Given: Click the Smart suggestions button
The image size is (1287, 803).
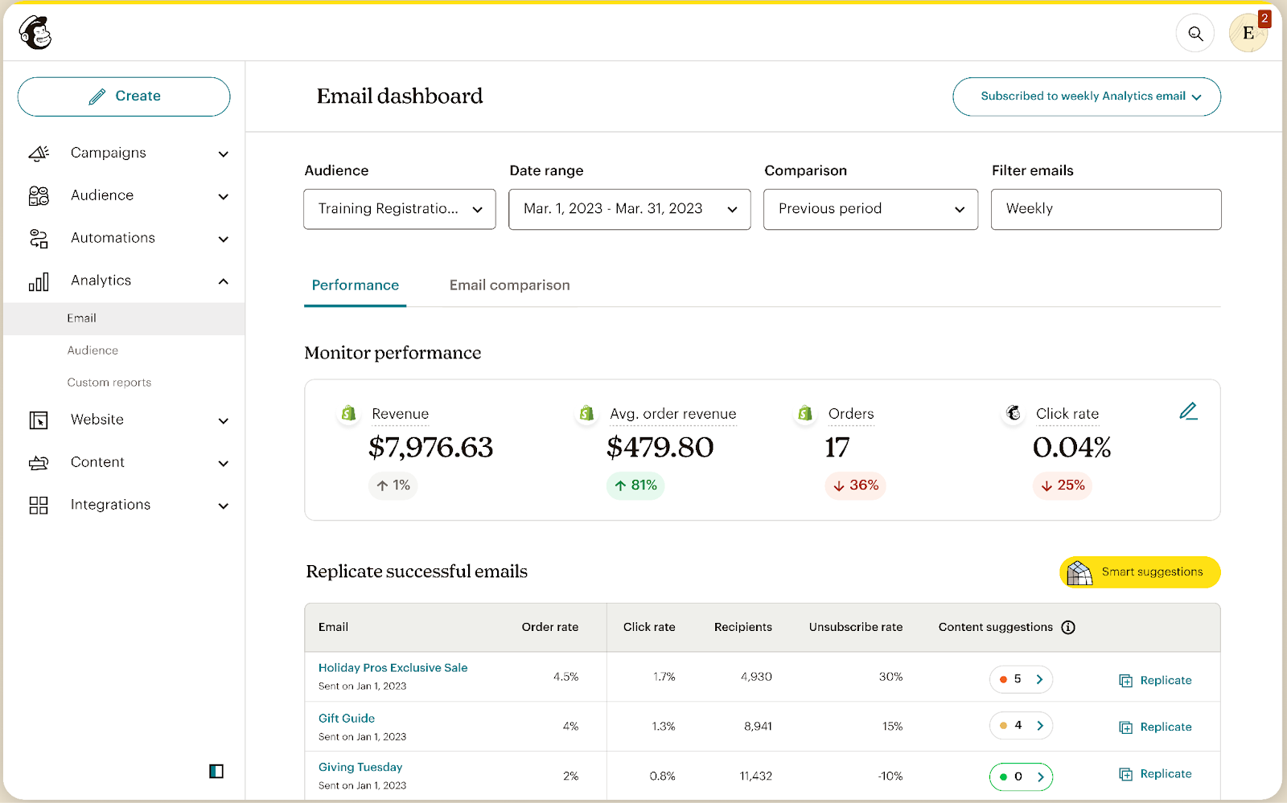Looking at the screenshot, I should click(1139, 572).
